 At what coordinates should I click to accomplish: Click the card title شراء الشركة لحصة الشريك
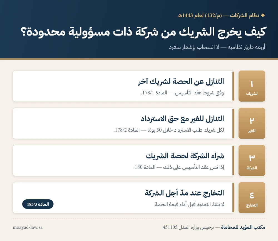[185, 156]
